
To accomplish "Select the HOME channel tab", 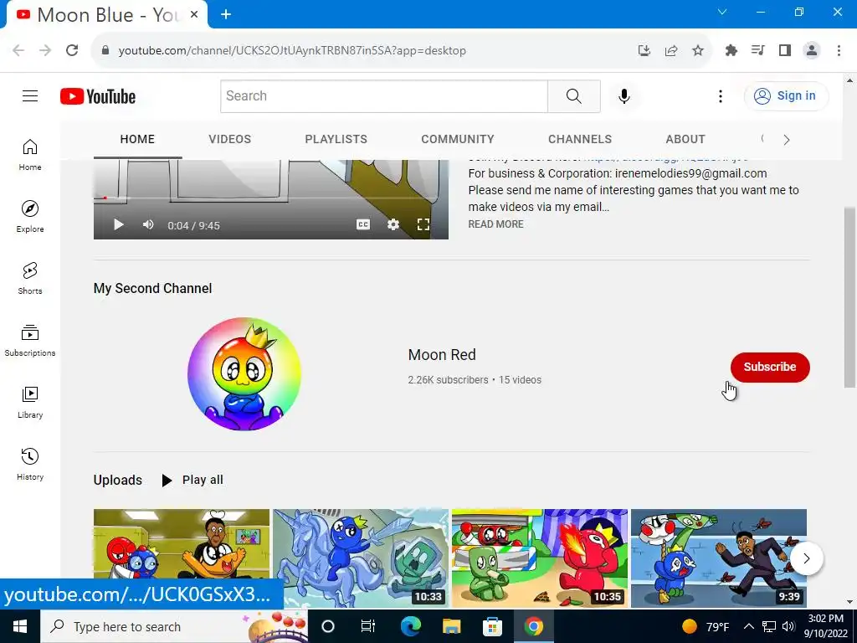I will [138, 140].
